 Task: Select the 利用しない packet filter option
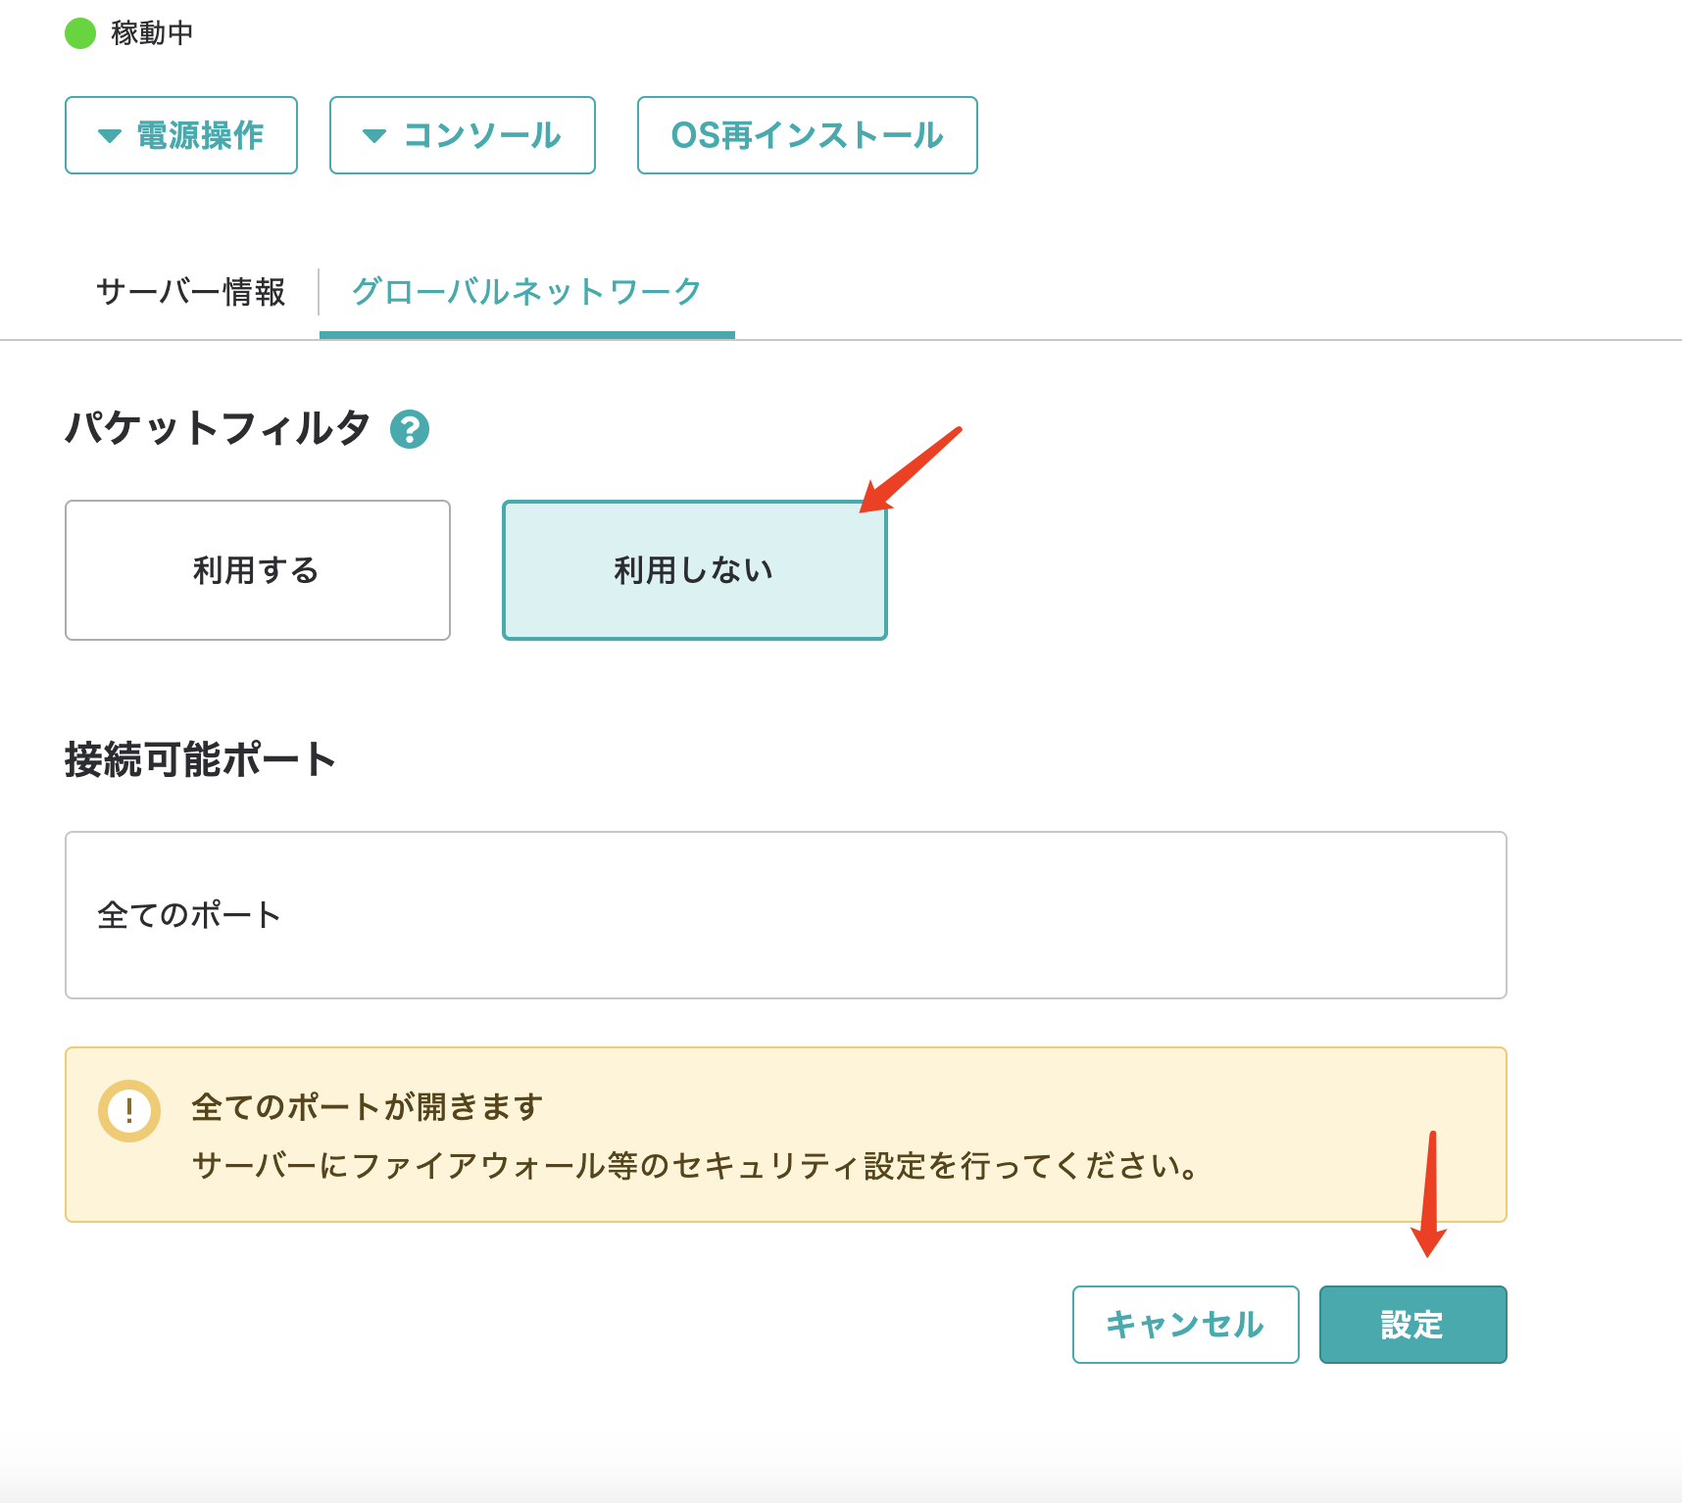tap(695, 570)
